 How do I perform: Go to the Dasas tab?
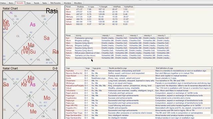pos(29,3)
